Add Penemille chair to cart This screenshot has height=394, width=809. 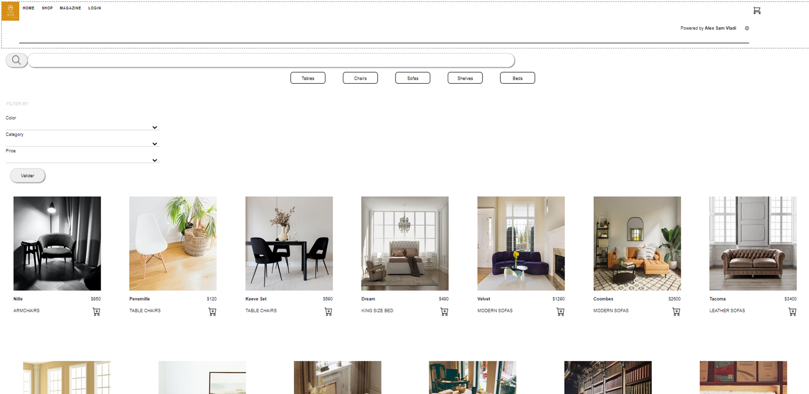[x=212, y=312]
